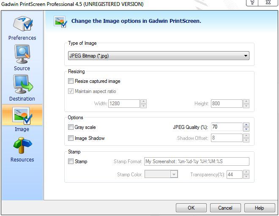Viewport: 279px width, 216px height.
Task: Open the Destination section icon
Action: [23, 84]
